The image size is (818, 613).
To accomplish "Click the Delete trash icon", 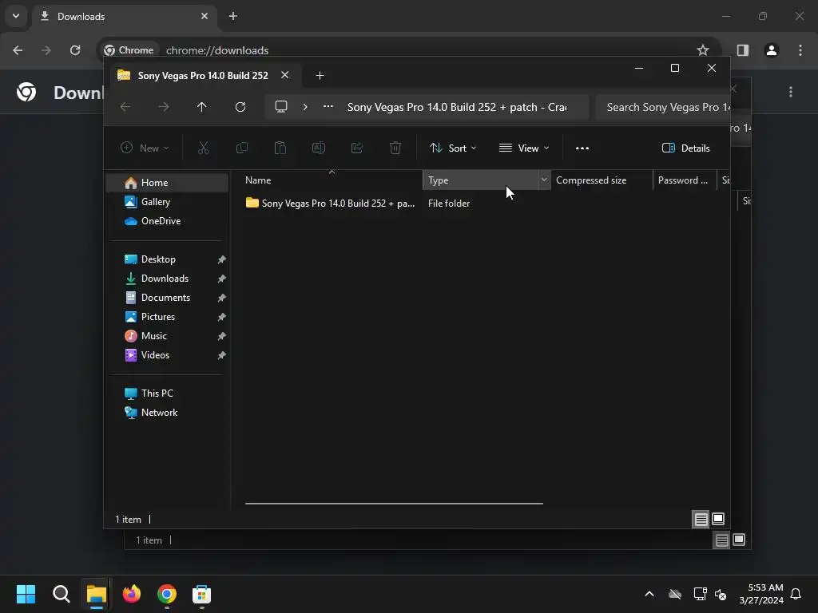I will tap(395, 148).
